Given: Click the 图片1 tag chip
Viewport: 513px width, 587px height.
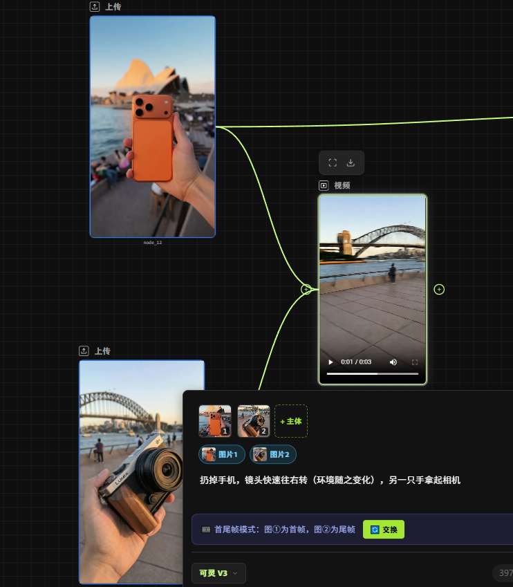Looking at the screenshot, I should [221, 454].
